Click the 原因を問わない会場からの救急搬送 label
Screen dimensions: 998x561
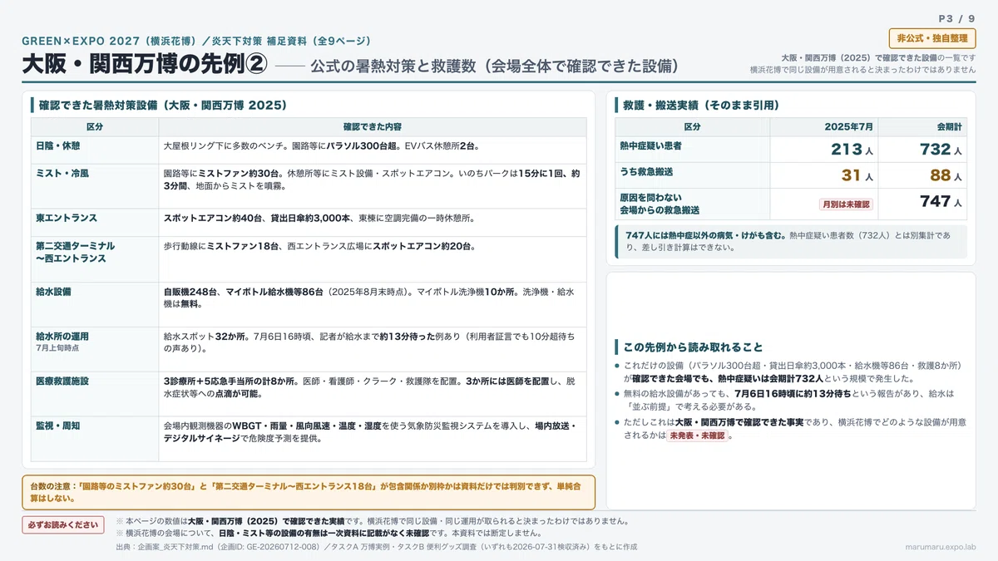pos(660,204)
